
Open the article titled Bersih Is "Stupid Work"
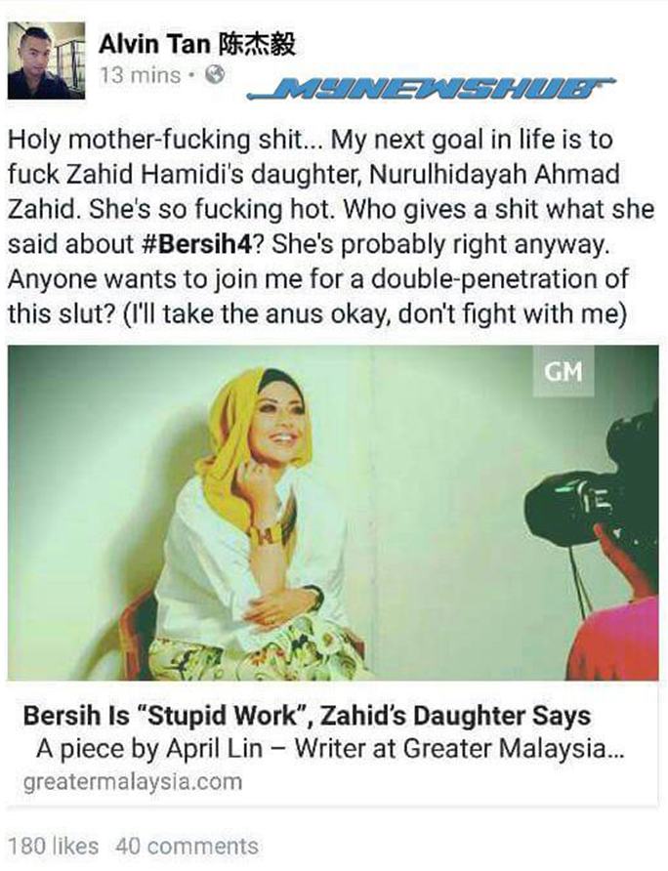[307, 716]
